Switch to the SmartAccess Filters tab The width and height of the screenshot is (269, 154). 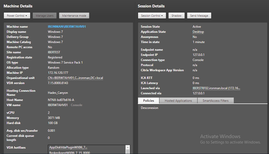(216, 100)
